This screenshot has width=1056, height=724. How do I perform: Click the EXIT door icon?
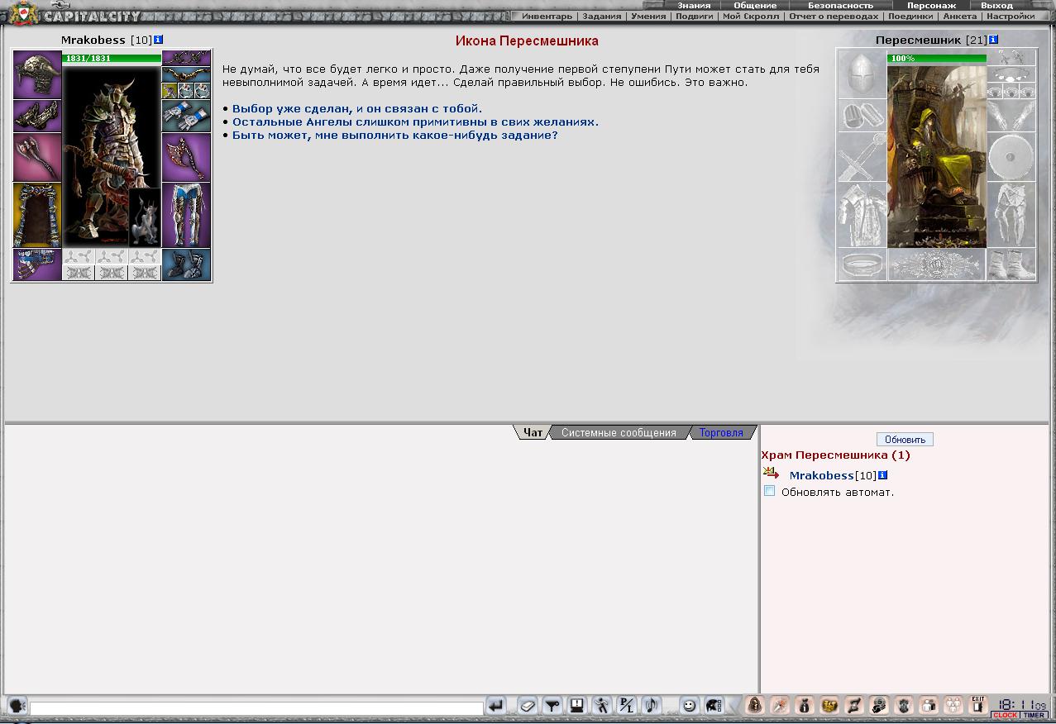click(x=978, y=704)
